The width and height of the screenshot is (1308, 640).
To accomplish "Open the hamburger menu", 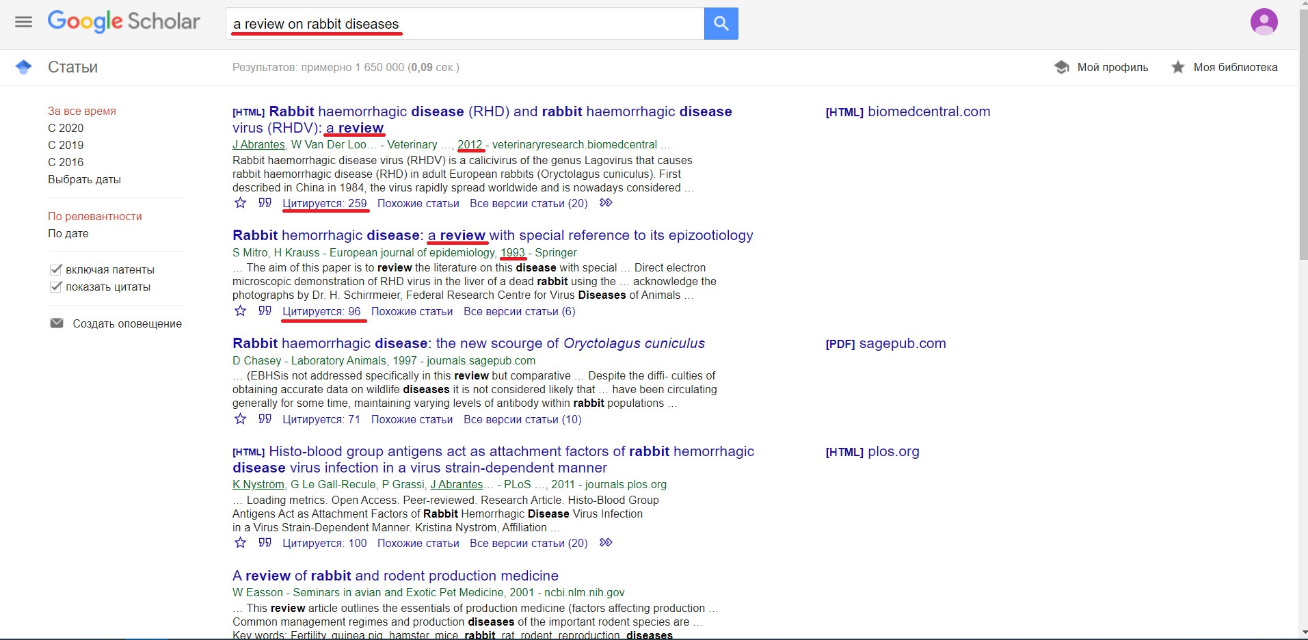I will click(x=23, y=23).
